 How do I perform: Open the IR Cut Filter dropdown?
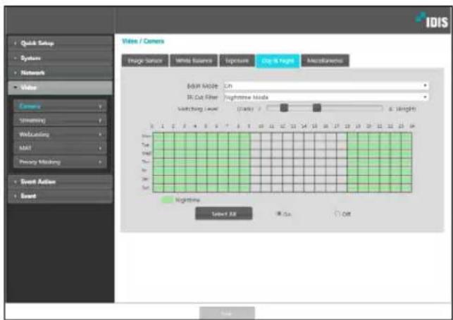(x=326, y=97)
